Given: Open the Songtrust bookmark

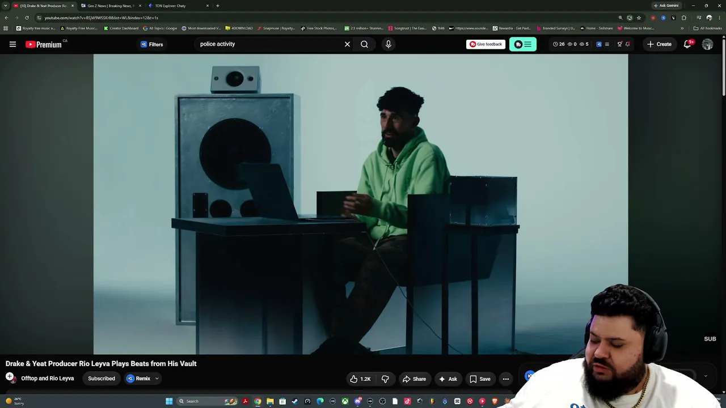Looking at the screenshot, I should coord(407,28).
